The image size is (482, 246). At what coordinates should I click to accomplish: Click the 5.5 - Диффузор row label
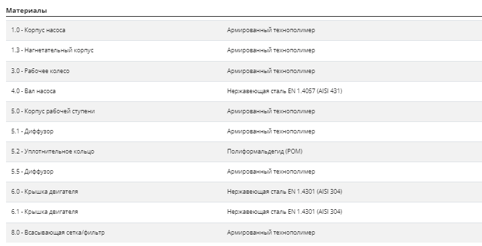click(32, 172)
